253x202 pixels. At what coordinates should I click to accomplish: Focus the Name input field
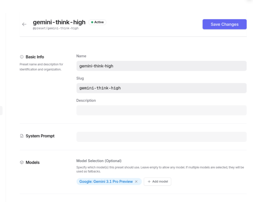(161, 66)
